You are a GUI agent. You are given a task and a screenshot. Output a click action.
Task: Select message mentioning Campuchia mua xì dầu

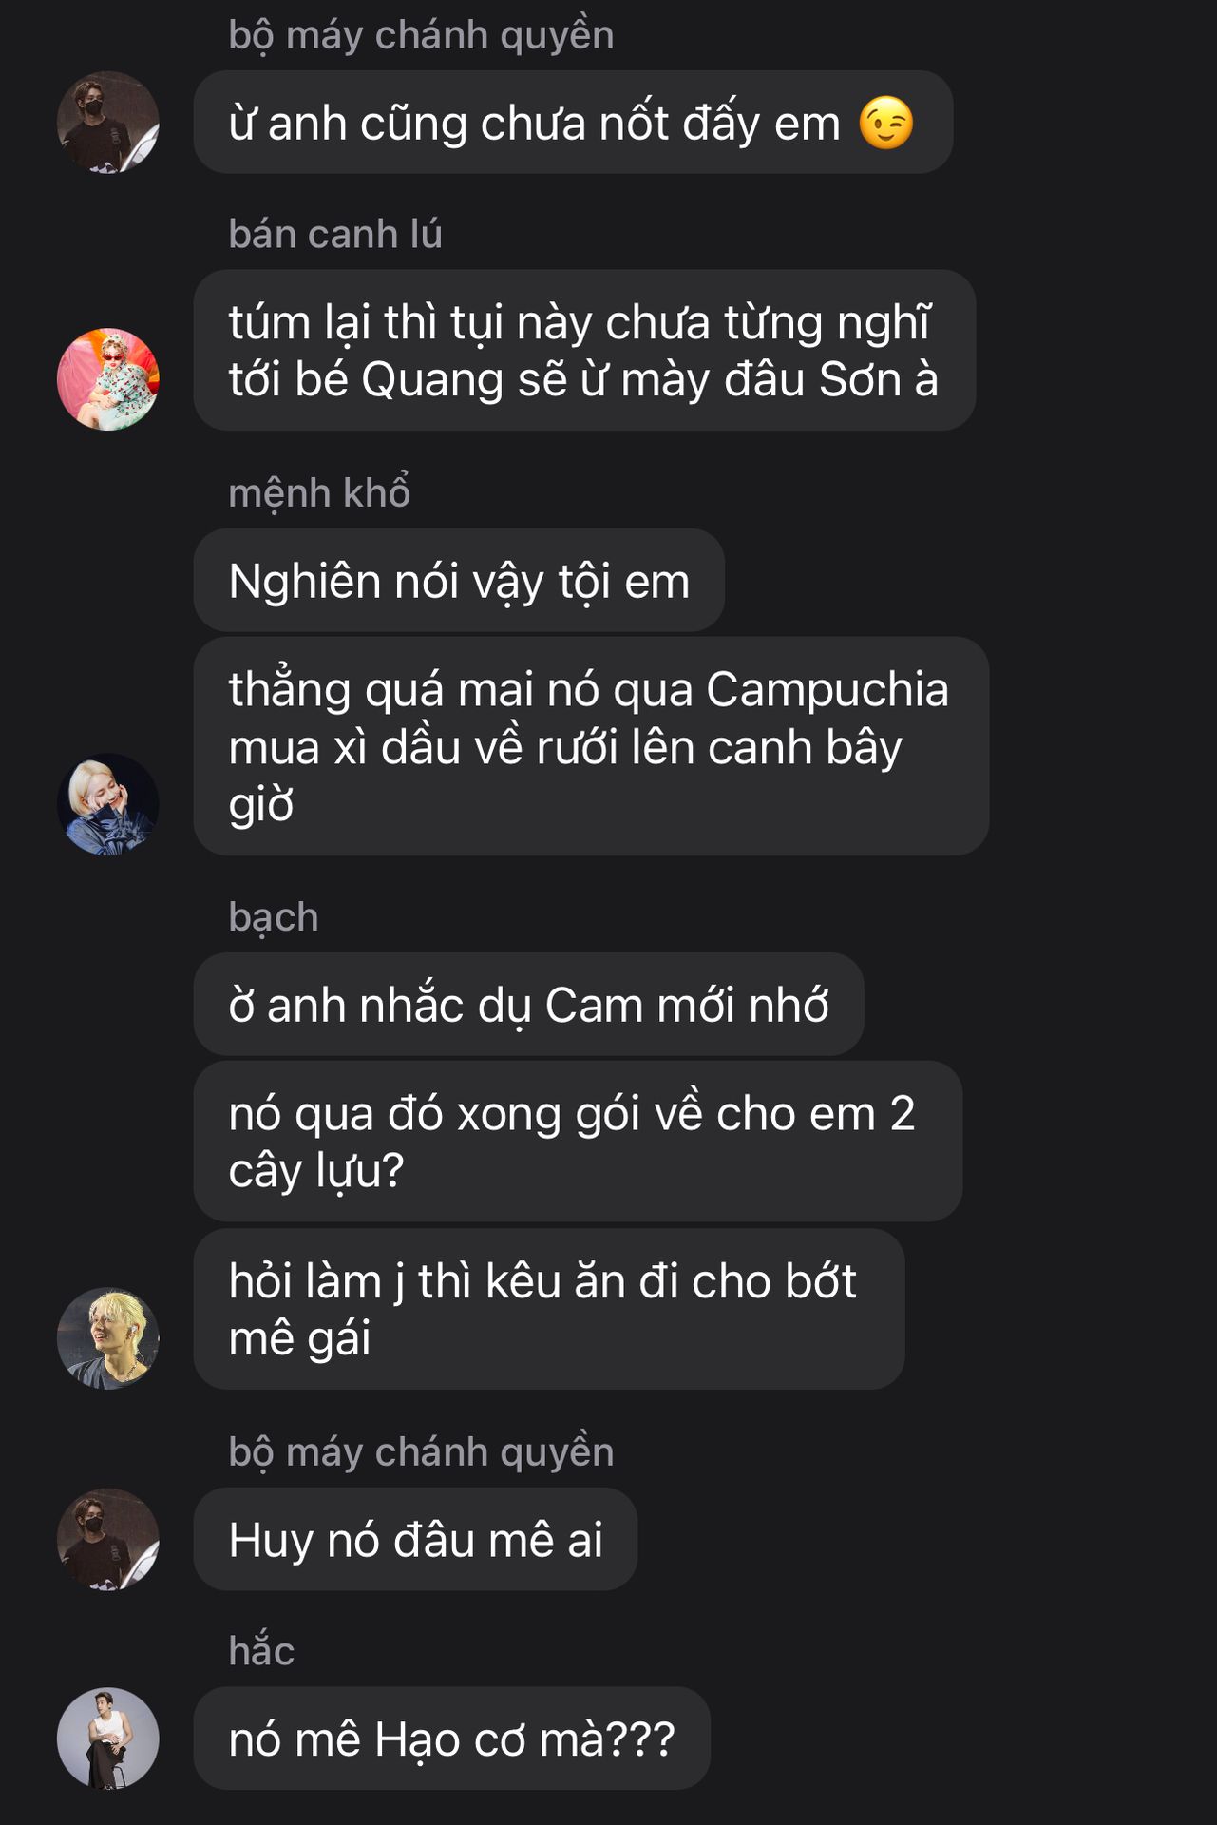(x=591, y=746)
